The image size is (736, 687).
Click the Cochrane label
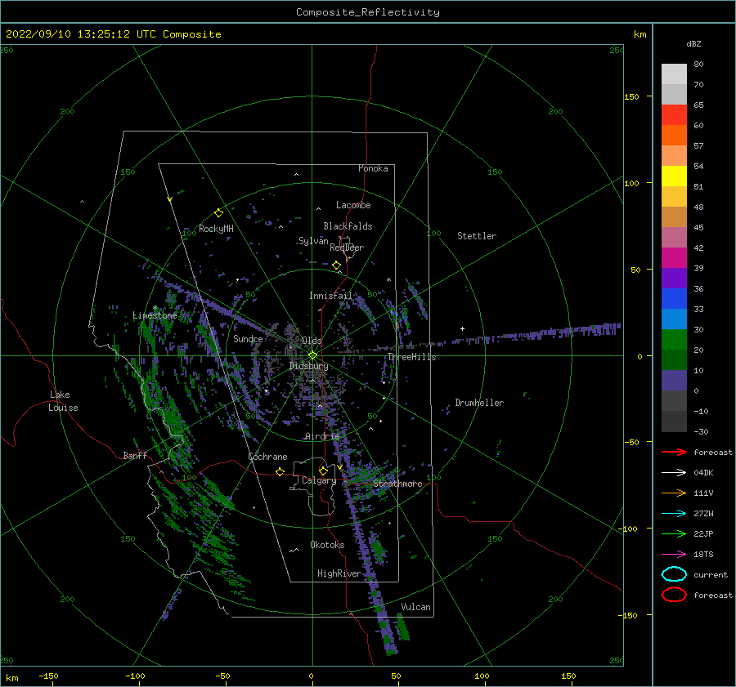point(267,457)
